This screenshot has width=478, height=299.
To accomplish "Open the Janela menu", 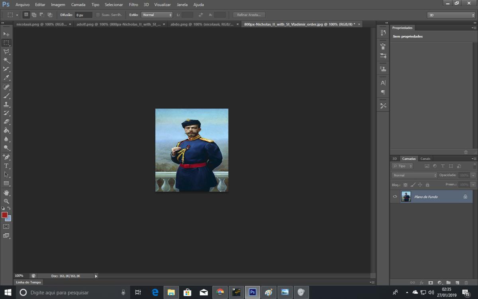I will (182, 5).
